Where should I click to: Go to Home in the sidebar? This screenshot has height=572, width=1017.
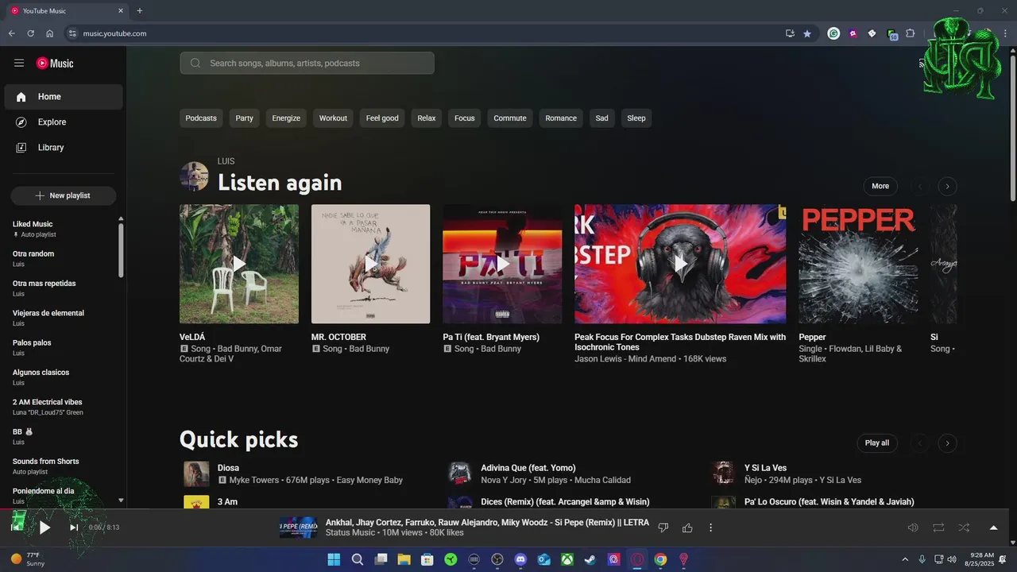pyautogui.click(x=64, y=97)
